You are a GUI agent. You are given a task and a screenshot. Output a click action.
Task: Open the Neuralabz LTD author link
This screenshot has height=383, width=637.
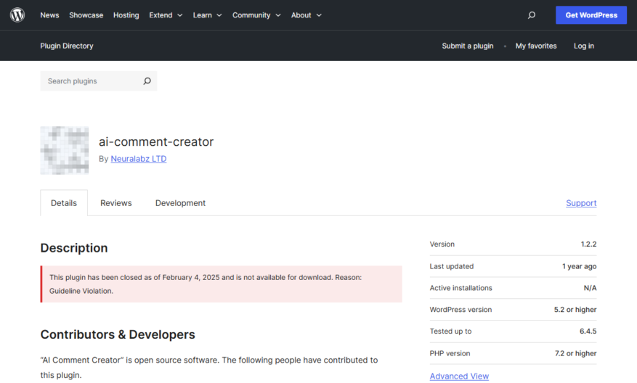coord(139,159)
